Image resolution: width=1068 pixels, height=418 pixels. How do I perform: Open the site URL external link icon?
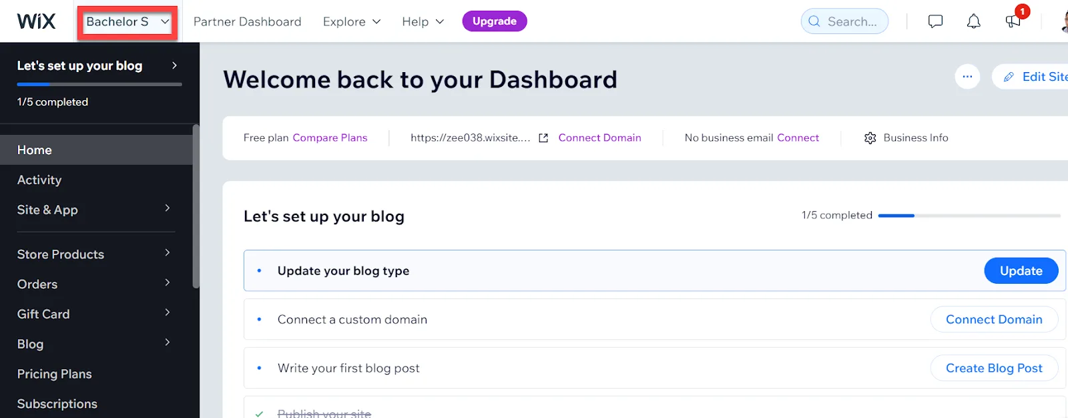tap(543, 138)
